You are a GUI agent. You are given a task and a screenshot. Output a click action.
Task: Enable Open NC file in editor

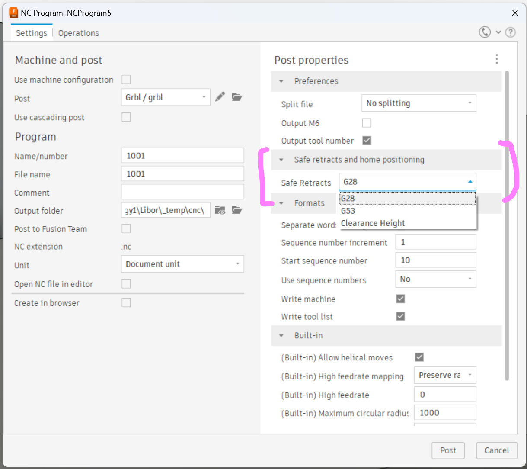tap(126, 284)
